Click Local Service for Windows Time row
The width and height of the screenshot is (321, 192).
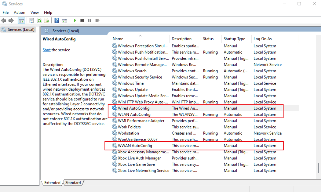pos(265,83)
